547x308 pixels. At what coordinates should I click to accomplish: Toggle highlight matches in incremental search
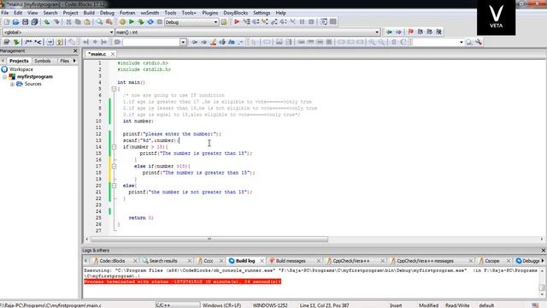click(213, 42)
